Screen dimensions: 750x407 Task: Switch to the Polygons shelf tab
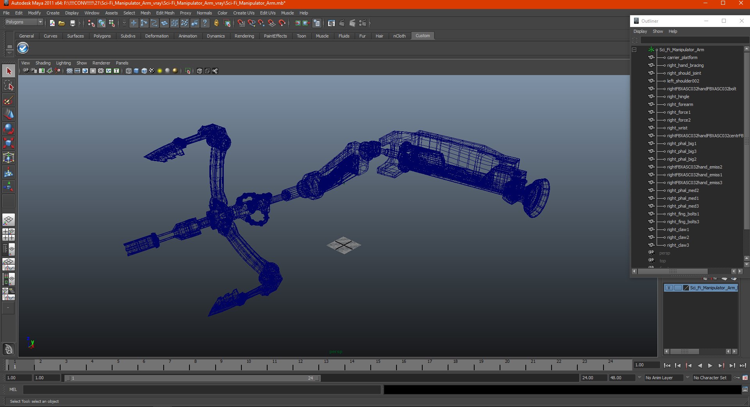click(x=102, y=36)
